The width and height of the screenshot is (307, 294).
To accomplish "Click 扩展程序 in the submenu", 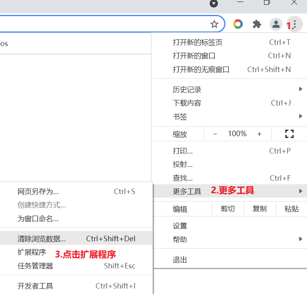I will (x=76, y=252).
